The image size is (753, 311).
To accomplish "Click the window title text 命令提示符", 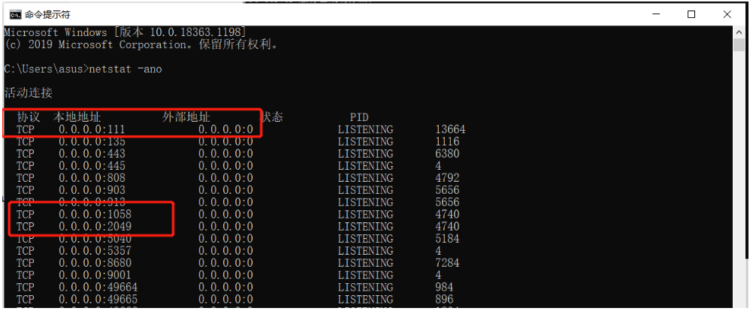I will (47, 15).
